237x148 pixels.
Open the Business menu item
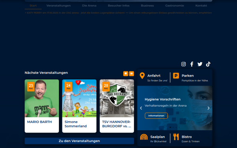click(x=147, y=6)
